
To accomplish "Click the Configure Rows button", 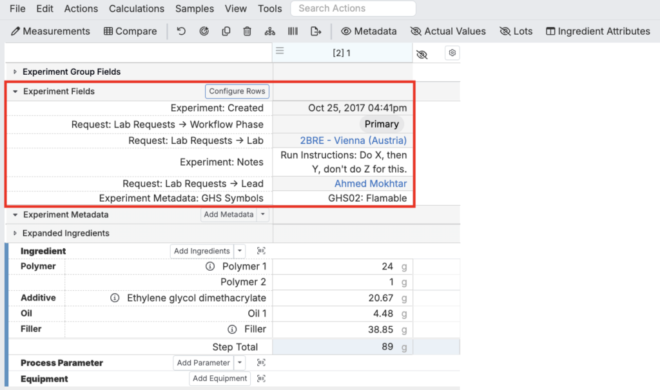I will click(237, 92).
